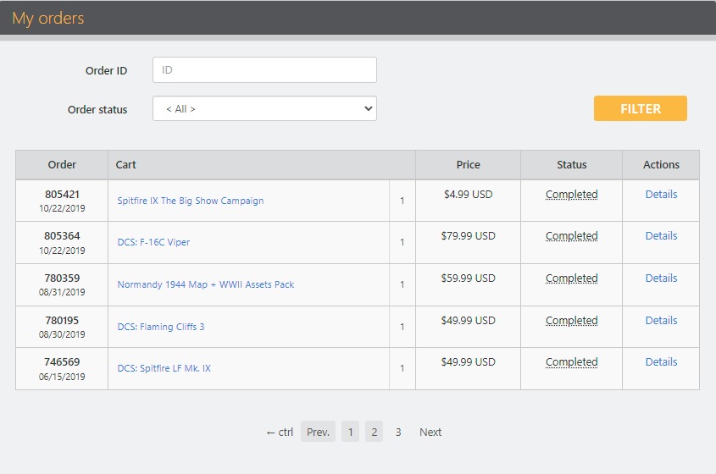View Details for order 805421
Screen dimensions: 716x474
[x=661, y=195]
